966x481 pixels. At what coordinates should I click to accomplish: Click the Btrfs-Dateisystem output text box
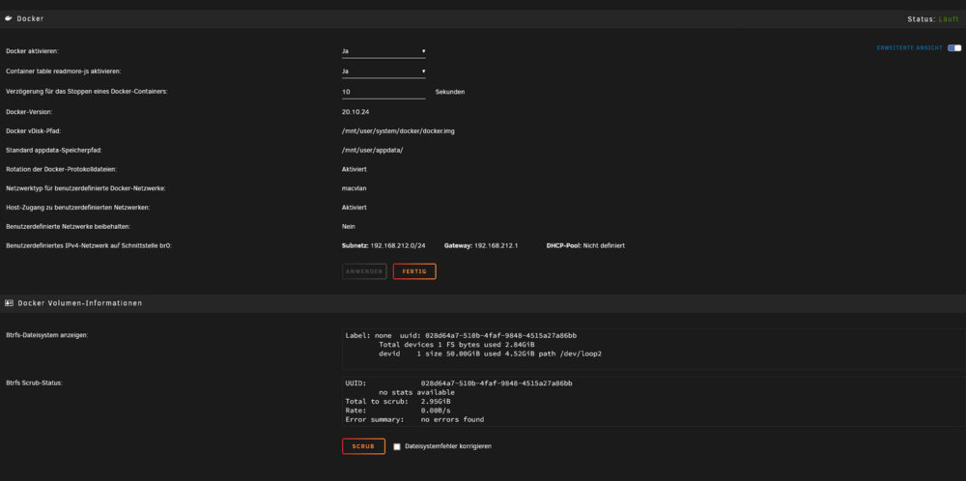654,350
